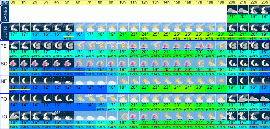Click the NE 0h 13° temperature cell
The height and width of the screenshot is (129, 270).
(x=14, y=87)
